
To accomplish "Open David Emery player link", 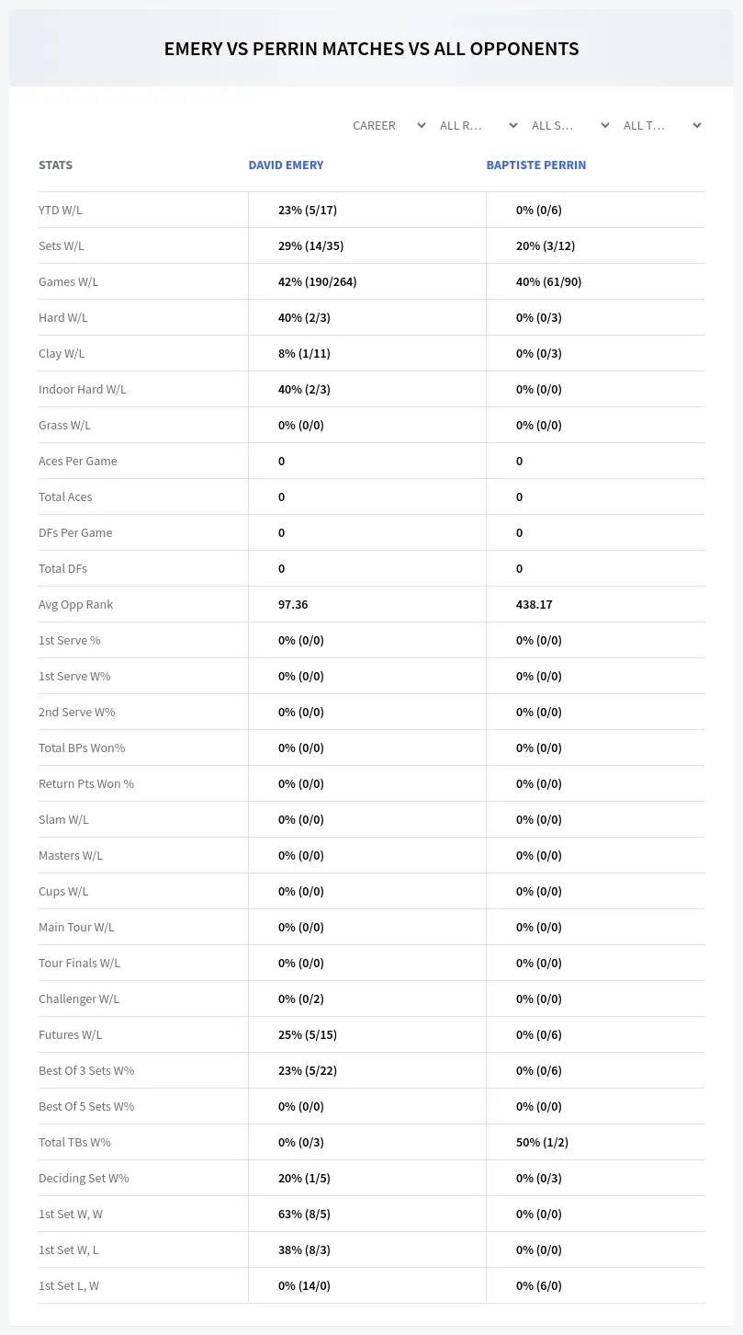I will point(286,165).
